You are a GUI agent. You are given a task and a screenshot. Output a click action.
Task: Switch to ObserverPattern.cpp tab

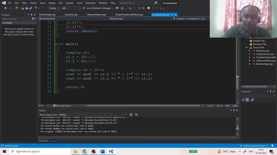(x=96, y=15)
